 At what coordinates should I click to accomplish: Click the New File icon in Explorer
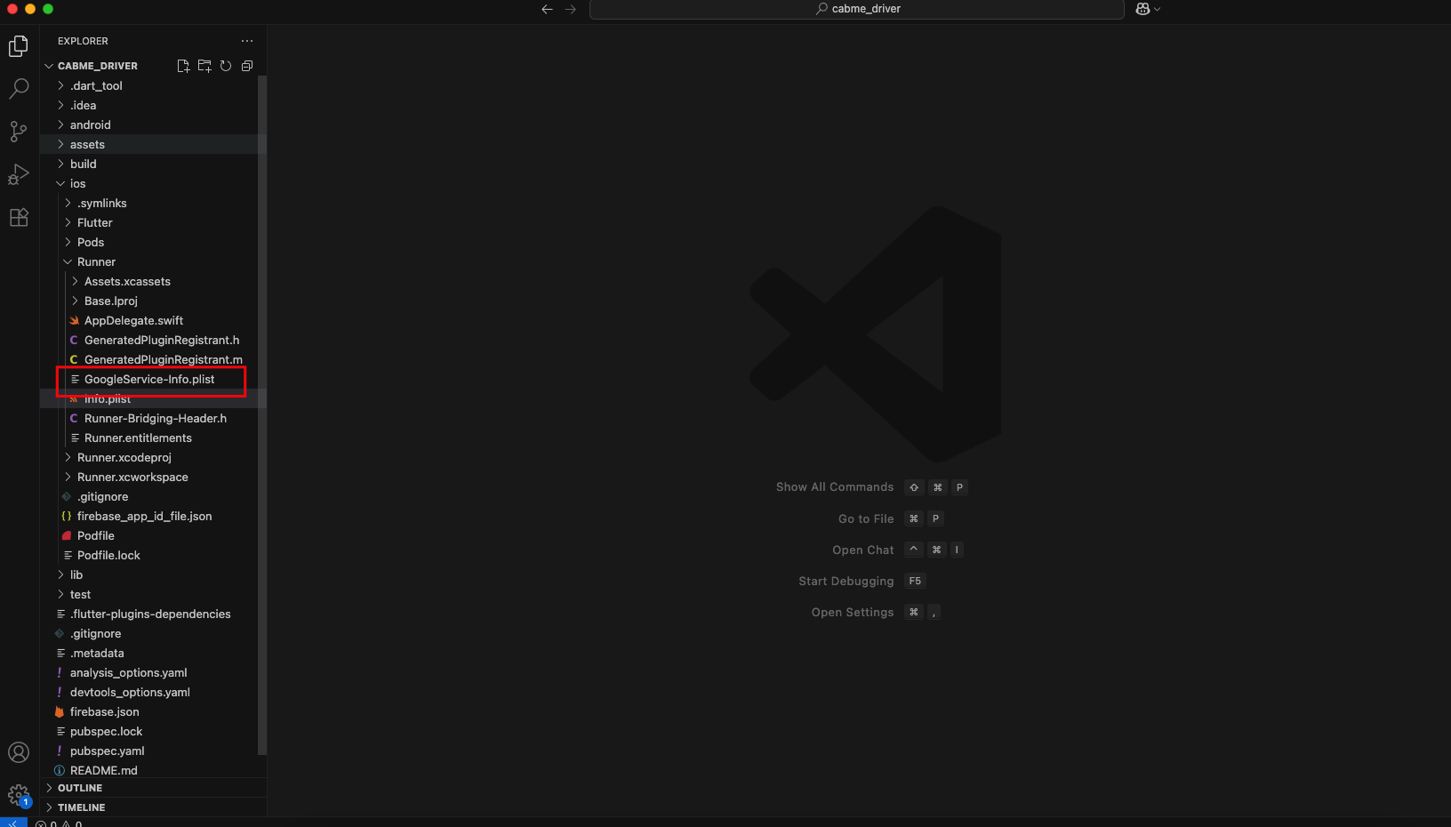point(183,66)
